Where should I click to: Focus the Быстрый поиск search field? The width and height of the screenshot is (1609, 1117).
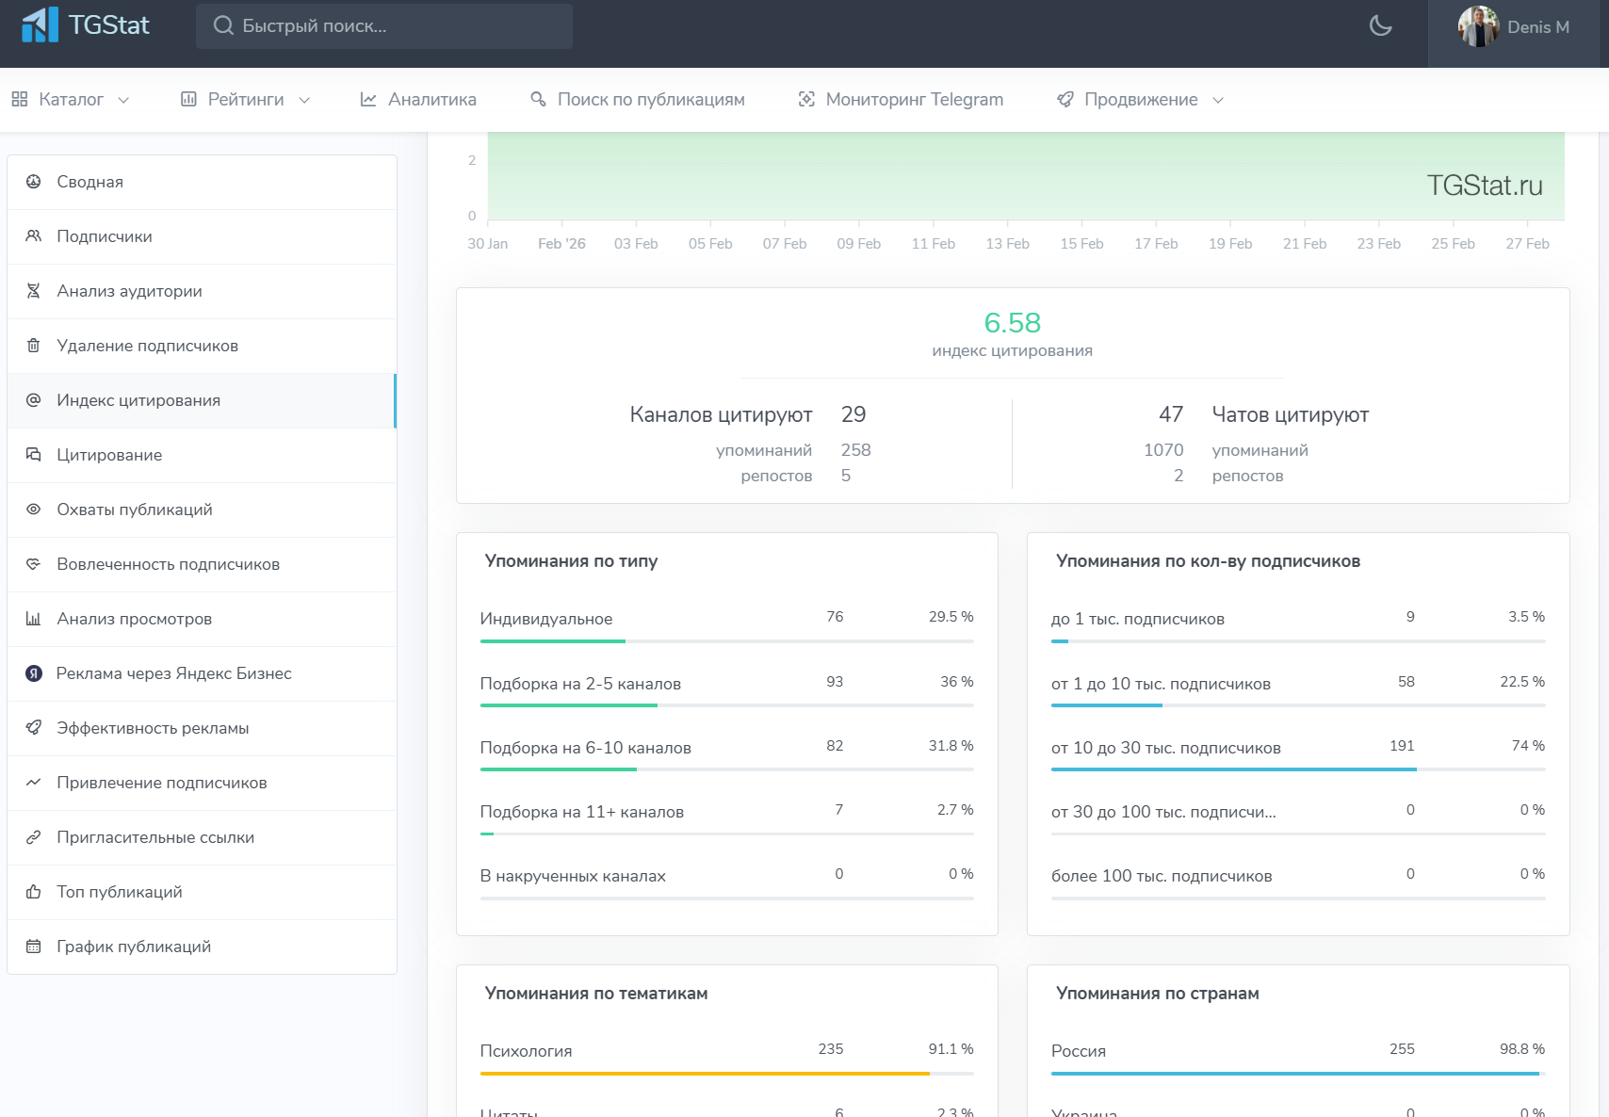[384, 26]
